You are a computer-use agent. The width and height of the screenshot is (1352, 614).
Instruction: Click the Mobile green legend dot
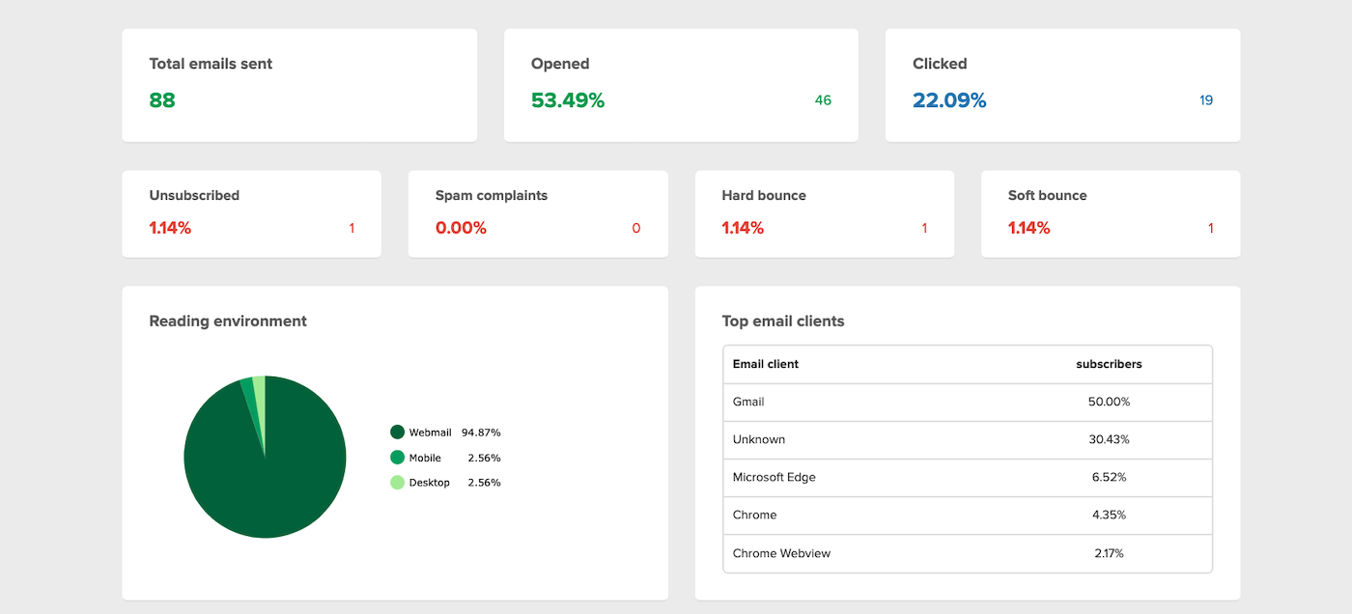397,458
